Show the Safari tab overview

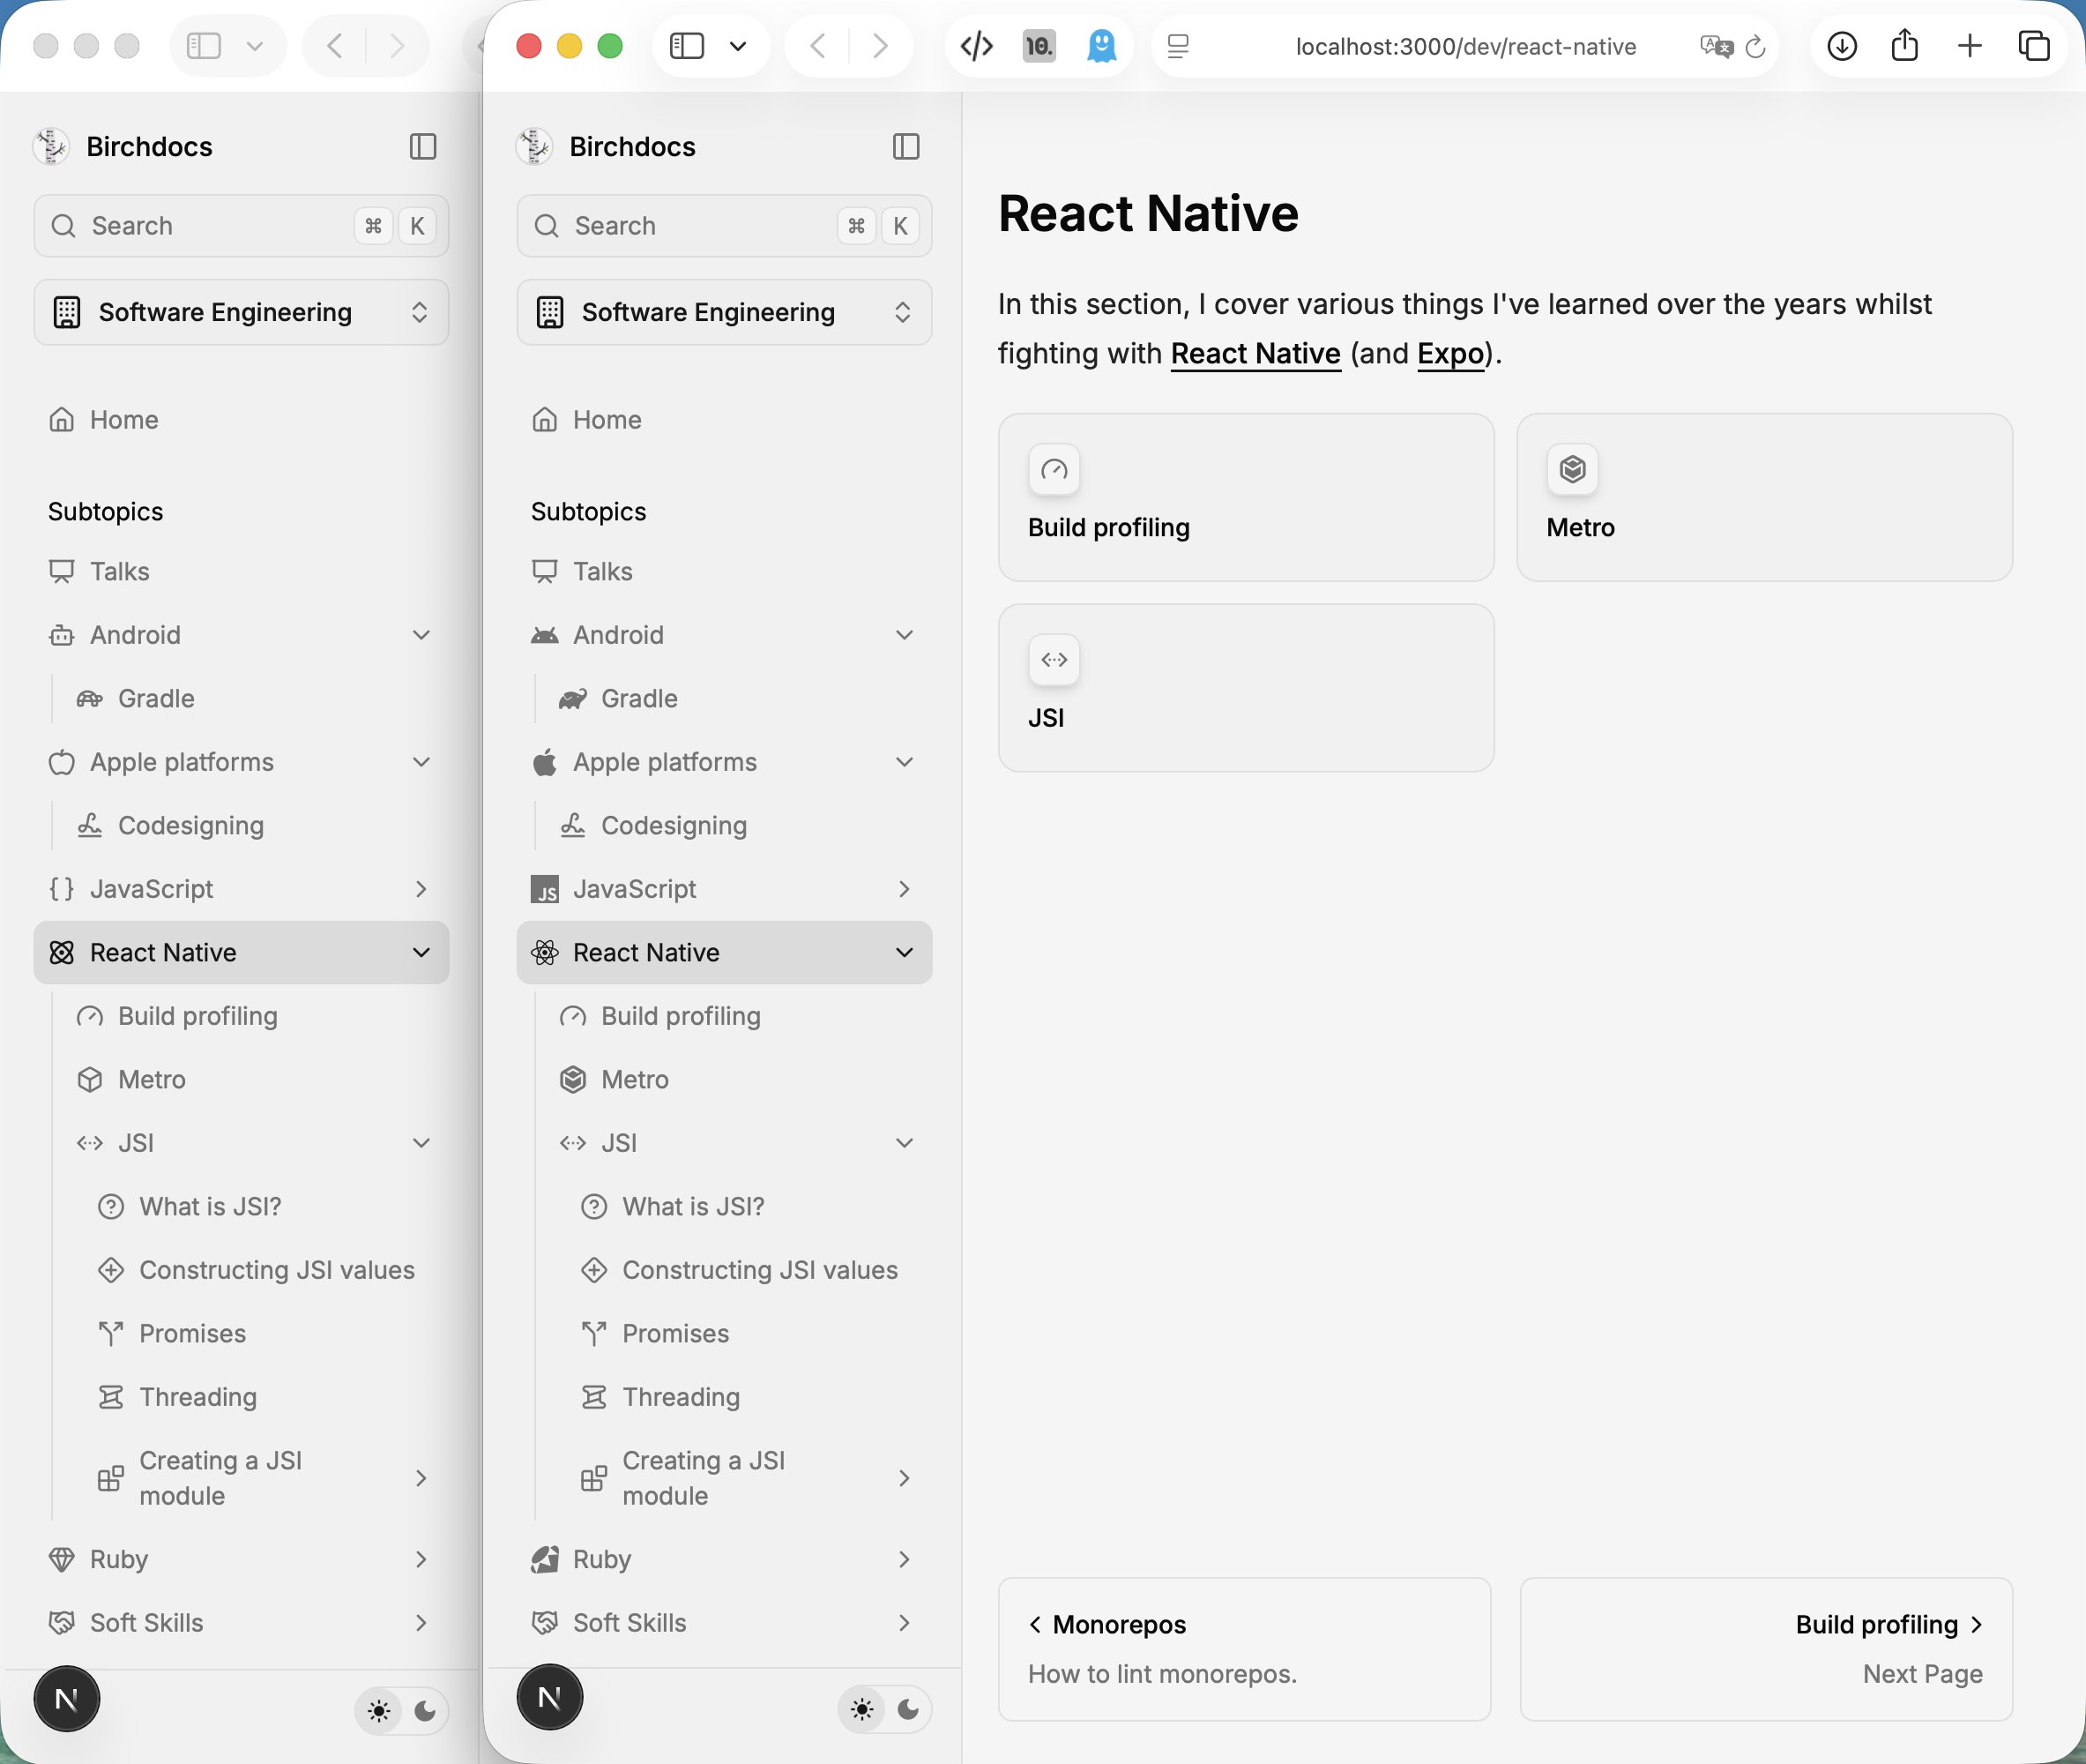pyautogui.click(x=2034, y=46)
